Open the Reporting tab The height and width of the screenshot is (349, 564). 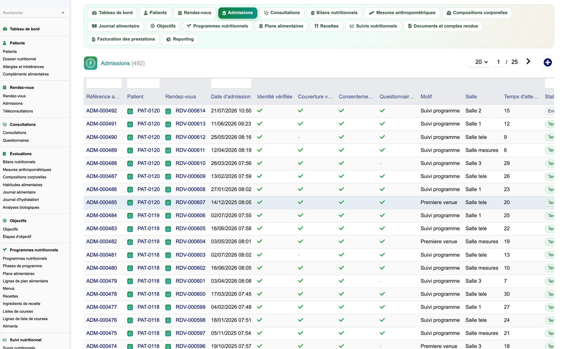[180, 39]
